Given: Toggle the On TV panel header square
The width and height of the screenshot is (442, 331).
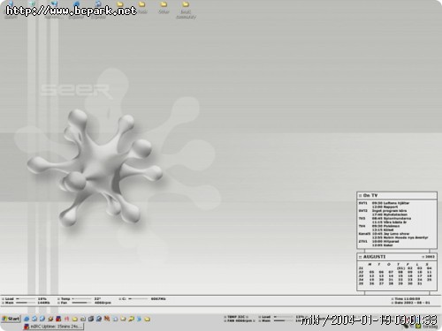Looking at the screenshot, I should click(x=360, y=195).
